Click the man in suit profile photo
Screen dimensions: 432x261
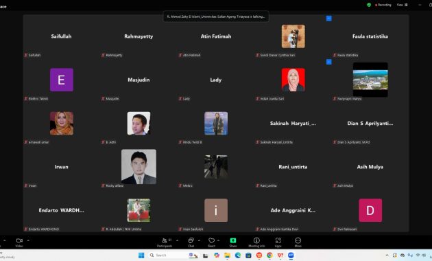click(x=139, y=167)
